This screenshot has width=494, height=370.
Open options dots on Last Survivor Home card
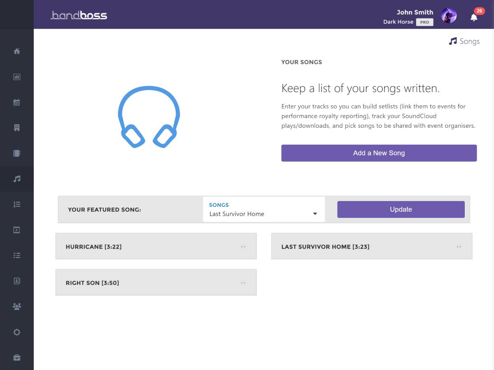[459, 247]
